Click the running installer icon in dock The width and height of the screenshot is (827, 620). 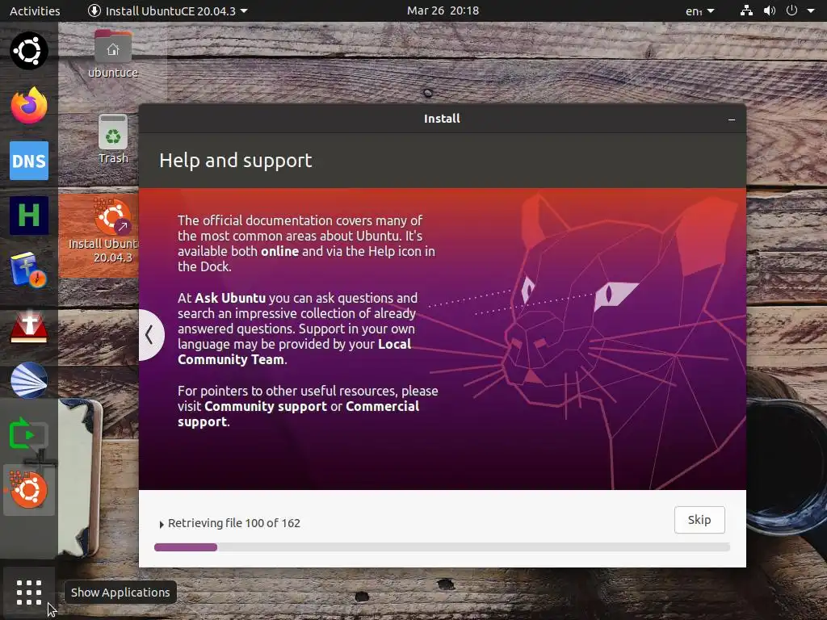pos(28,490)
